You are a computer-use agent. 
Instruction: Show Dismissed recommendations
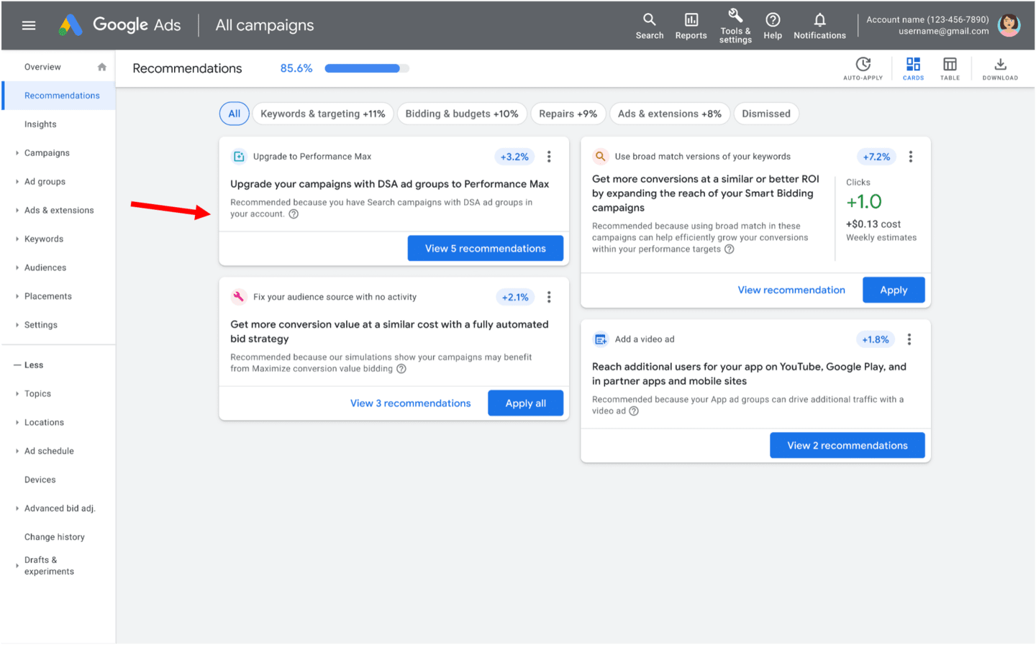pos(766,114)
